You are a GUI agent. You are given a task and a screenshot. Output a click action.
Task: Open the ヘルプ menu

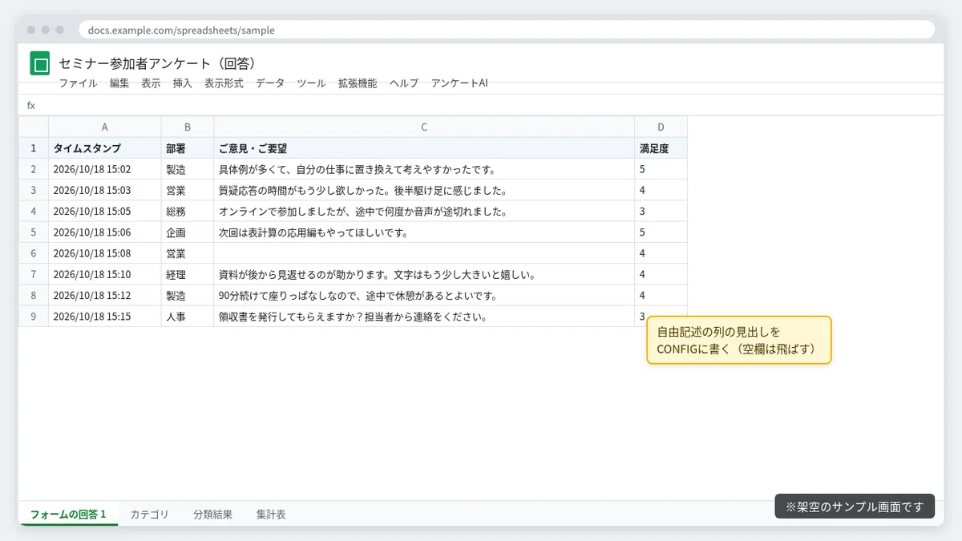point(404,83)
